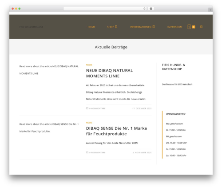Click NEWS category above NEUE DIBAQ article
This screenshot has width=222, height=188.
click(89, 65)
